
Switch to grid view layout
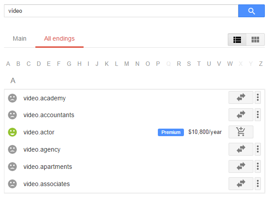[255, 39]
